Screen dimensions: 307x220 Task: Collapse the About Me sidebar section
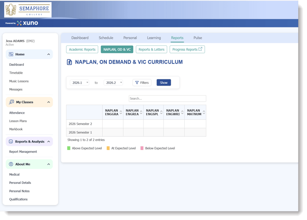point(49,164)
